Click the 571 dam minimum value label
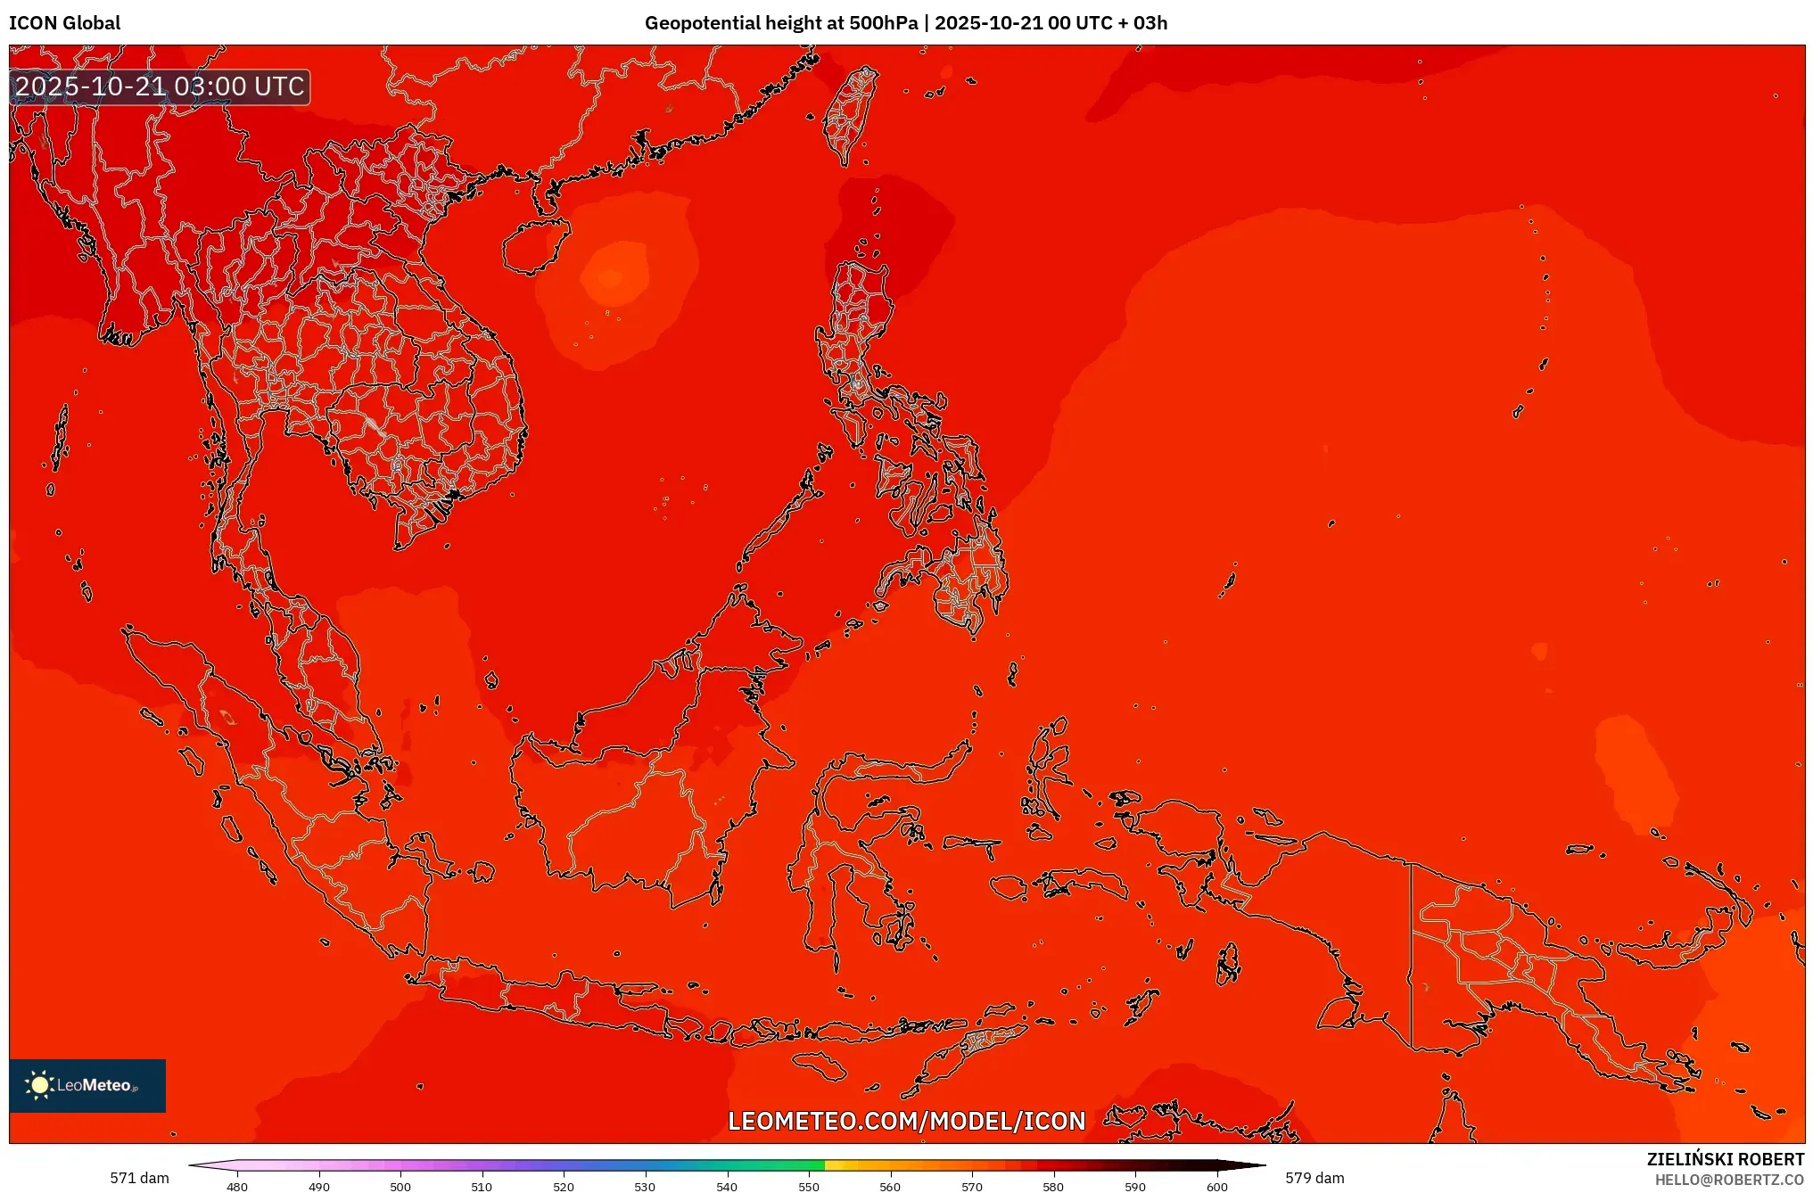 coord(139,1178)
